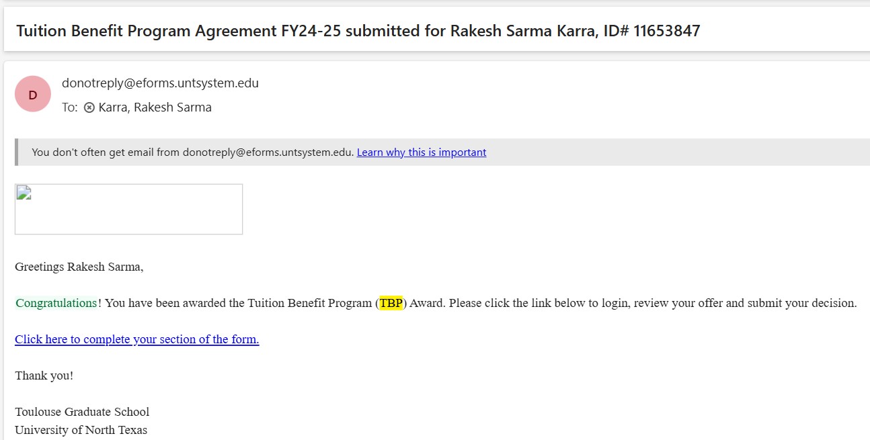Click the yellow highlighted TBP text
The height and width of the screenshot is (440, 870).
pyautogui.click(x=391, y=303)
